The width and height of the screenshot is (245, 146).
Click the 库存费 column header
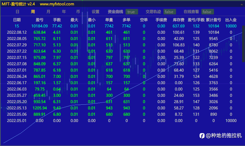coord(179,20)
